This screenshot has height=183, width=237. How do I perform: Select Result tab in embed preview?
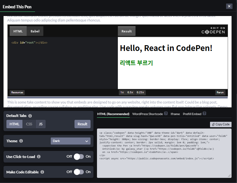[127, 31]
